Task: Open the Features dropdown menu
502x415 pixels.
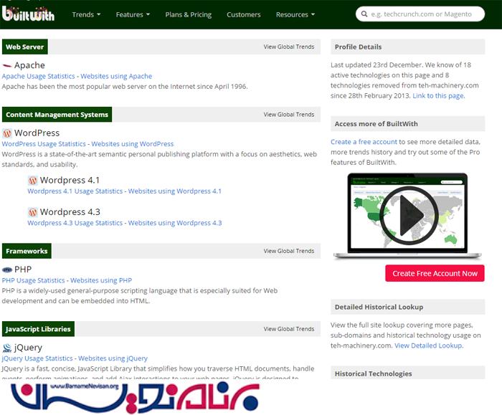Action: click(133, 15)
